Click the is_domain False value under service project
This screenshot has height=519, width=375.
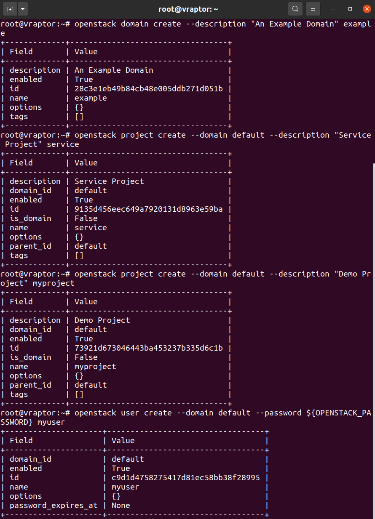coord(86,218)
